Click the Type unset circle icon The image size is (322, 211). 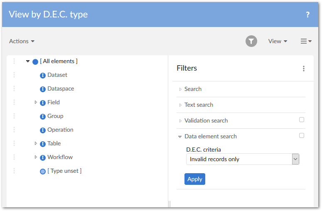pyautogui.click(x=42, y=171)
